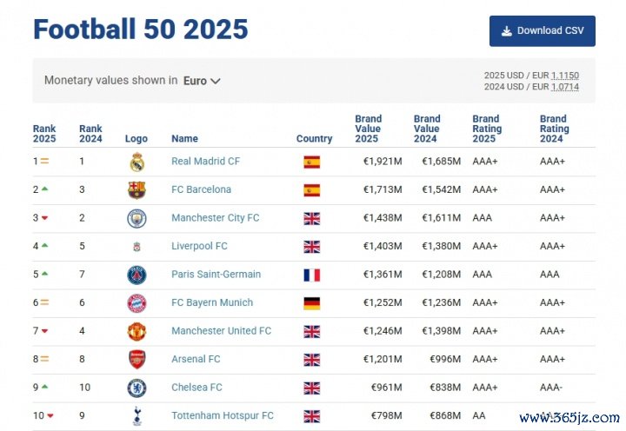Click the Manchester United FC crest
This screenshot has width=626, height=431.
pyautogui.click(x=137, y=331)
